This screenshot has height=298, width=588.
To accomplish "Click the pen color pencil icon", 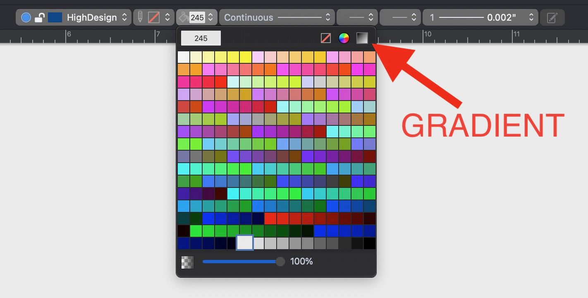I will 140,17.
